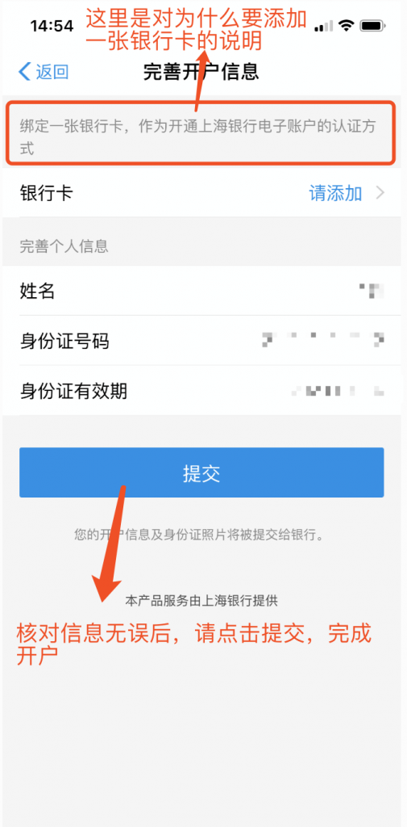Go back via 返回 label

[x=52, y=72]
